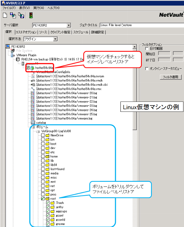Select the media folder row
The width and height of the screenshot is (184, 227).
[x=55, y=173]
